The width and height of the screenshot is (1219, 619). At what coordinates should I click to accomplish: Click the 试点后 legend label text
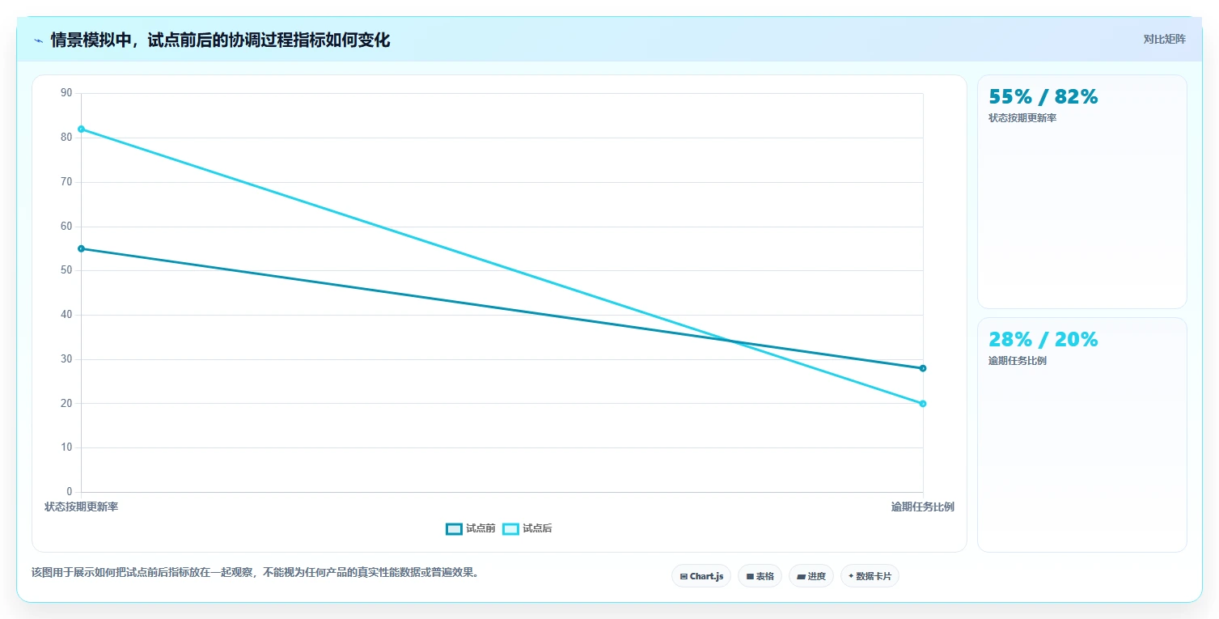(x=537, y=529)
